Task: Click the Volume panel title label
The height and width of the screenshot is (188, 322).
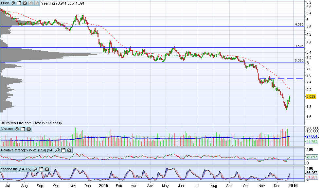Action: [x=7, y=129]
